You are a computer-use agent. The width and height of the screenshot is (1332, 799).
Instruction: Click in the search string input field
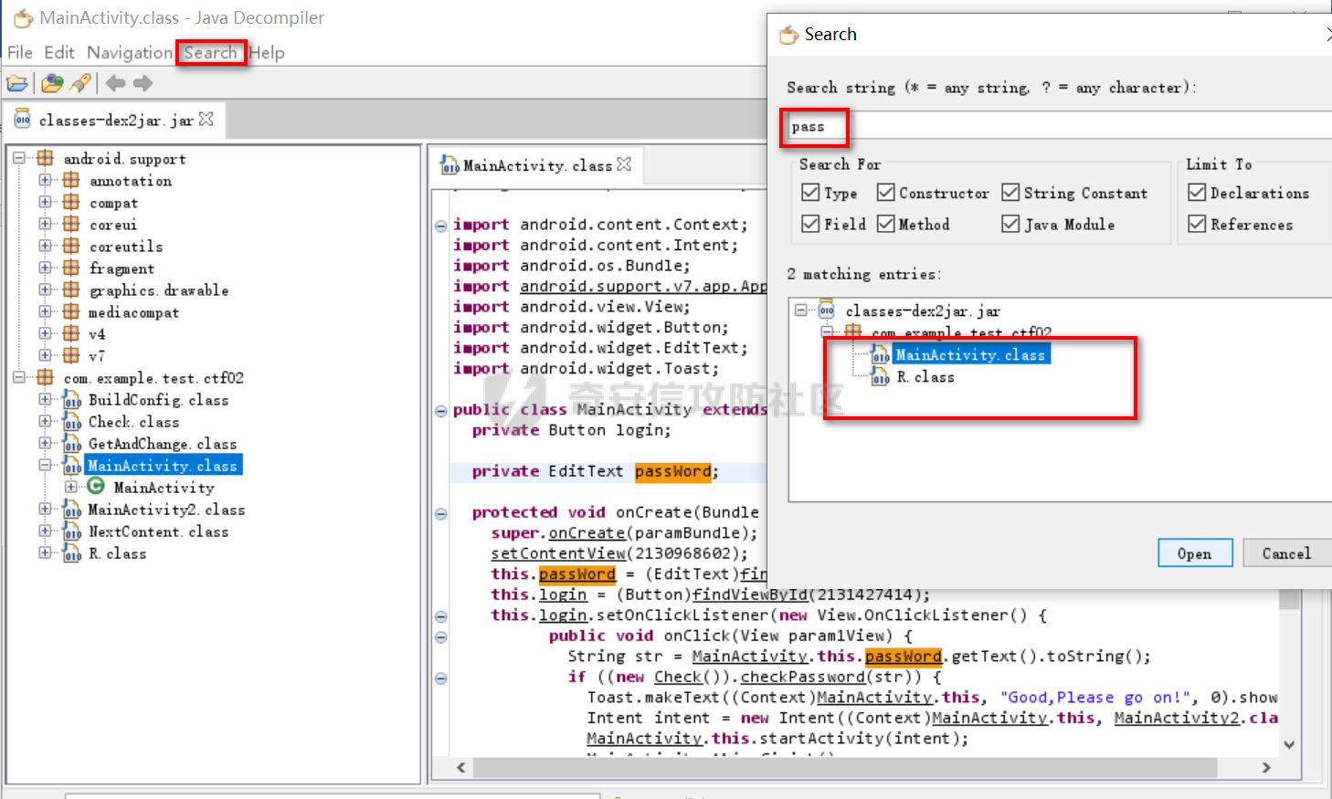(x=1060, y=126)
